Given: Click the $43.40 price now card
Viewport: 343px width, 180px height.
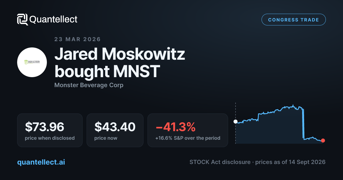Looking at the screenshot, I should pyautogui.click(x=115, y=130).
